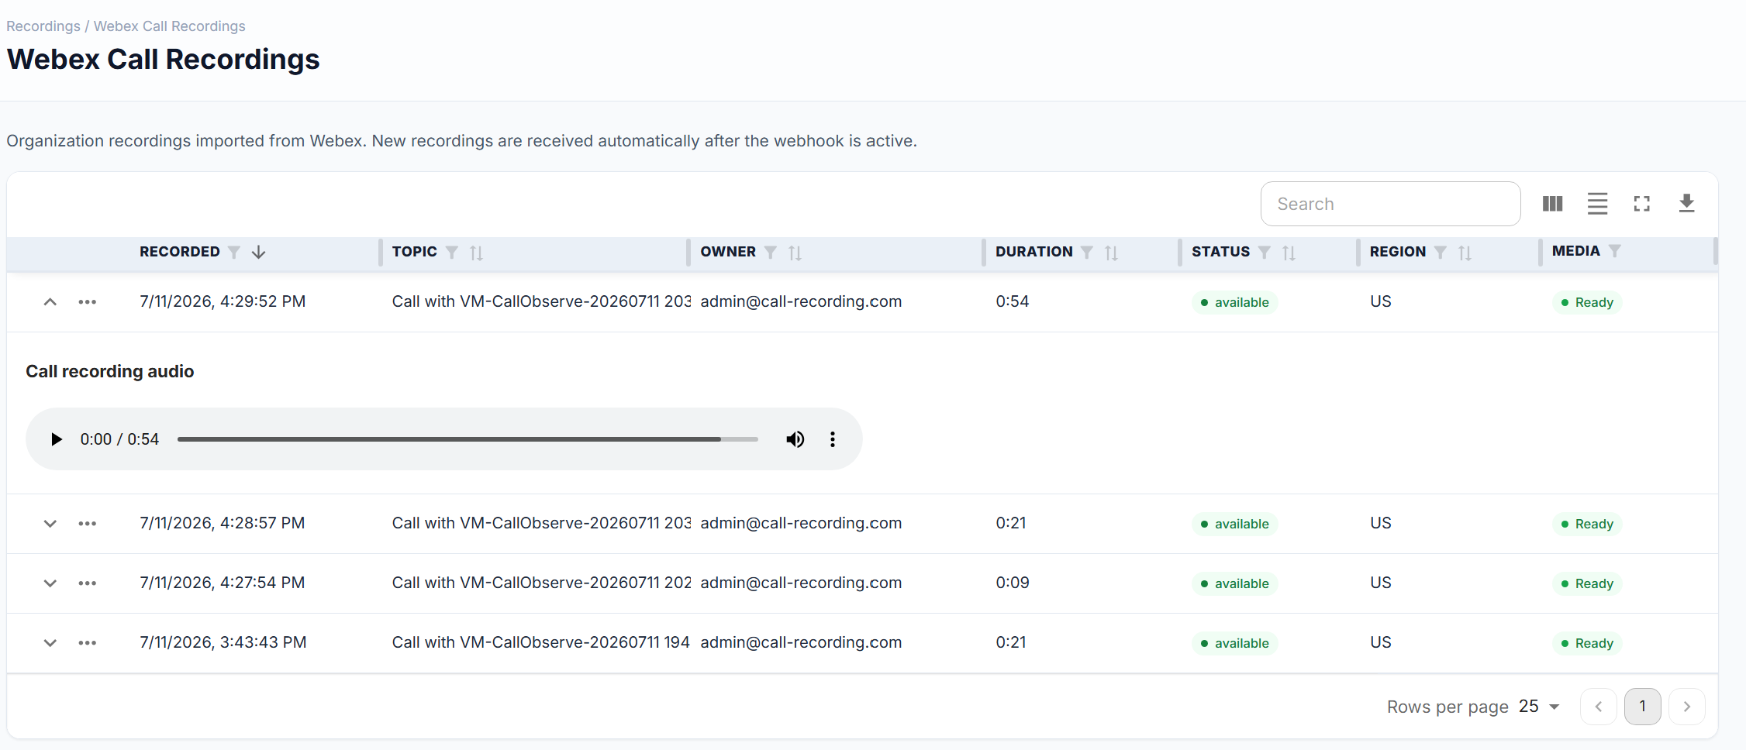Sort by the Owner column
Screen dimensions: 1746x750
[x=795, y=253]
